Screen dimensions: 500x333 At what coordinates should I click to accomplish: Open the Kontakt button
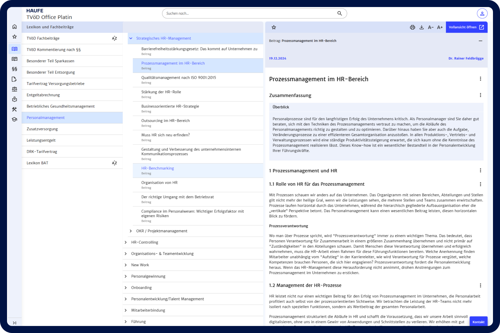[x=478, y=322]
